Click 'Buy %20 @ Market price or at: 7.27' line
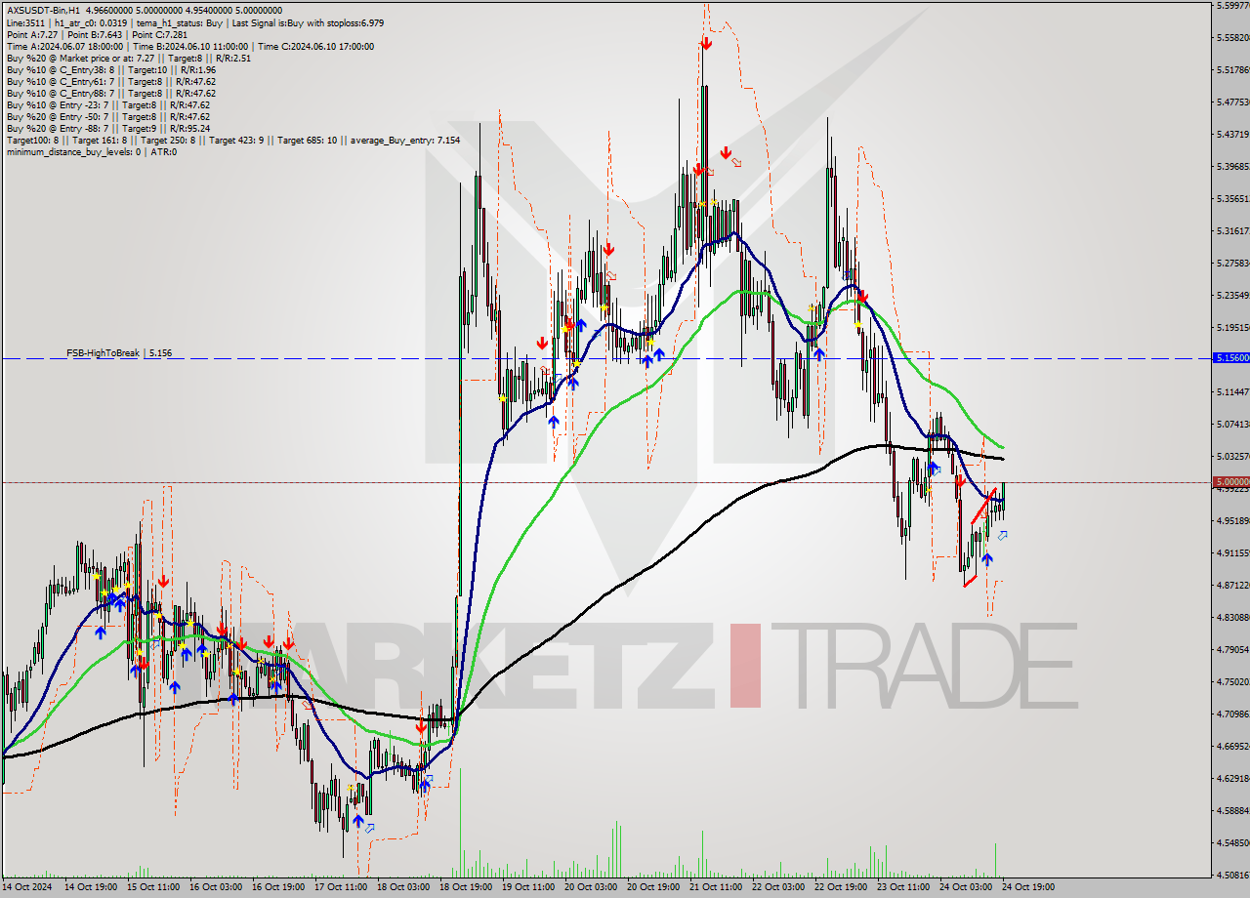 pyautogui.click(x=128, y=58)
